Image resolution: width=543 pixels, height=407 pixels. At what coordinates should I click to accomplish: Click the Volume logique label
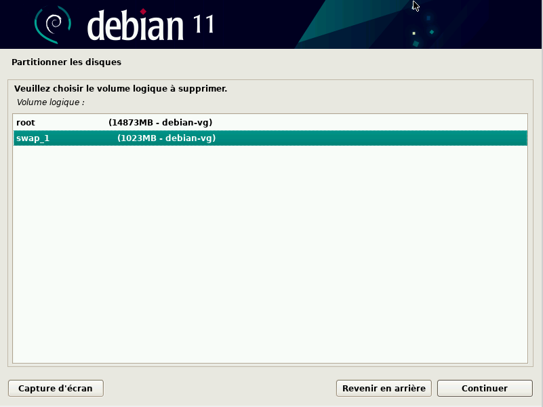coord(51,102)
